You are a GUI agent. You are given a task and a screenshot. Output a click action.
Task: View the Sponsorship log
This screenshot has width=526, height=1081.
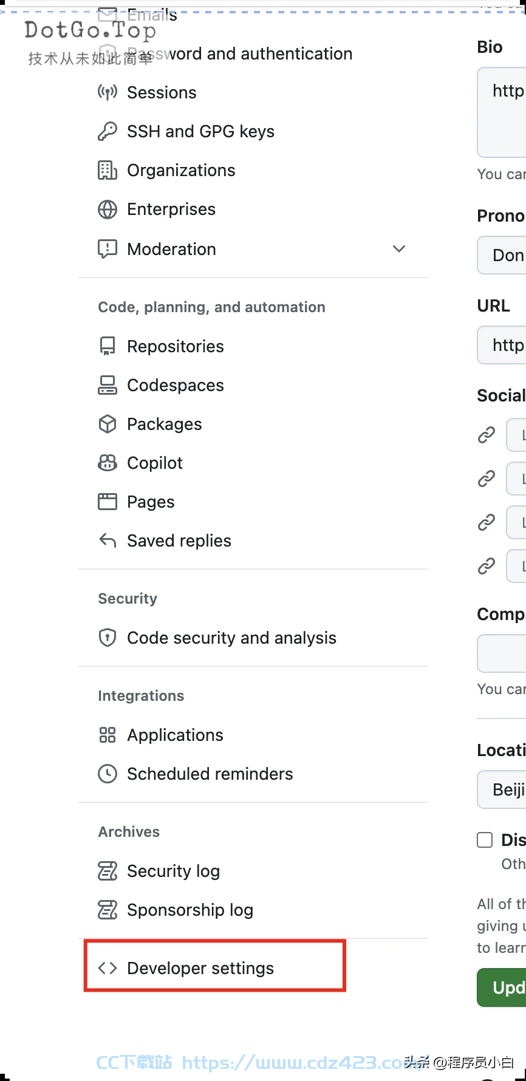point(190,910)
